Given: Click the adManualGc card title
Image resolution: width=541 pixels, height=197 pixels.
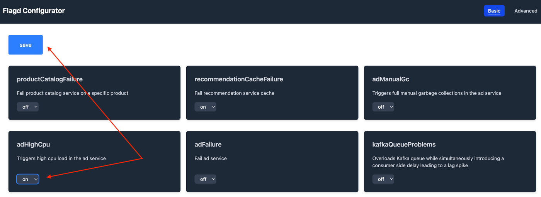Looking at the screenshot, I should [x=391, y=79].
